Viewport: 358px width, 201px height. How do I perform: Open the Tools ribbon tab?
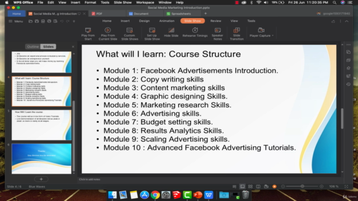[251, 21]
